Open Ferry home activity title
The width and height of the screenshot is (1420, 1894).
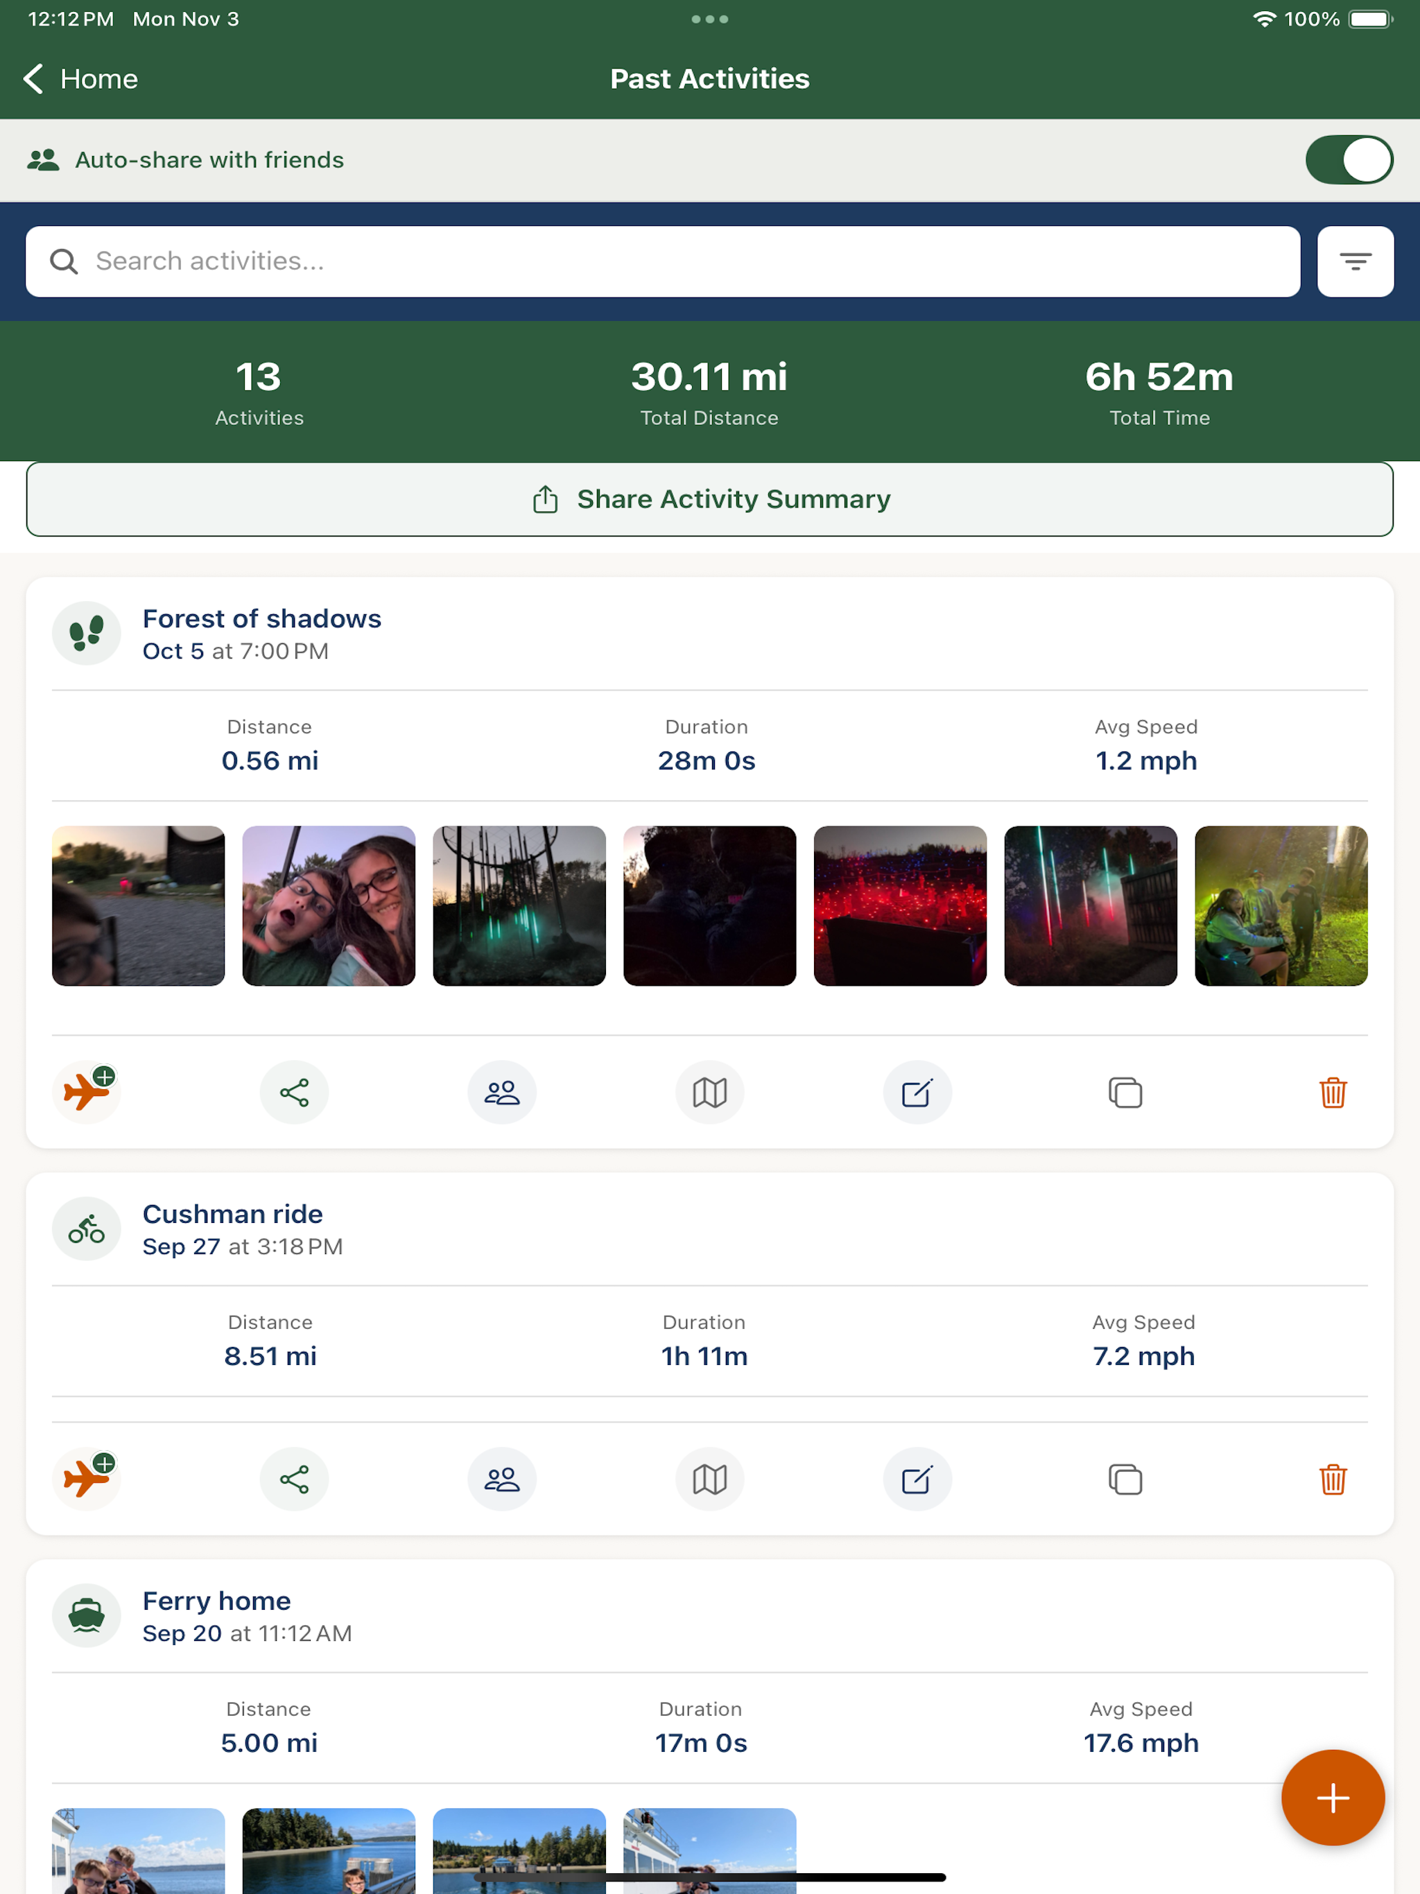point(217,1601)
